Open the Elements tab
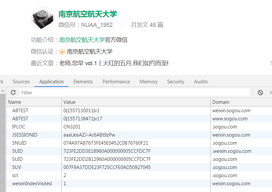This screenshot has width=272, height=192. click(x=83, y=81)
